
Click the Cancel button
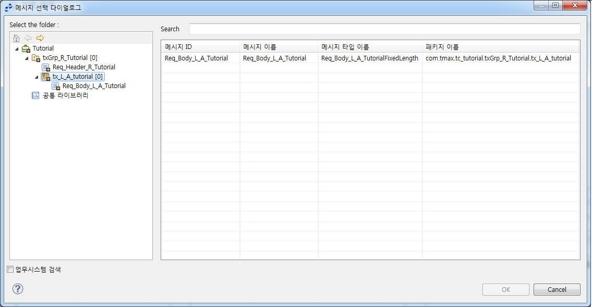pos(557,289)
